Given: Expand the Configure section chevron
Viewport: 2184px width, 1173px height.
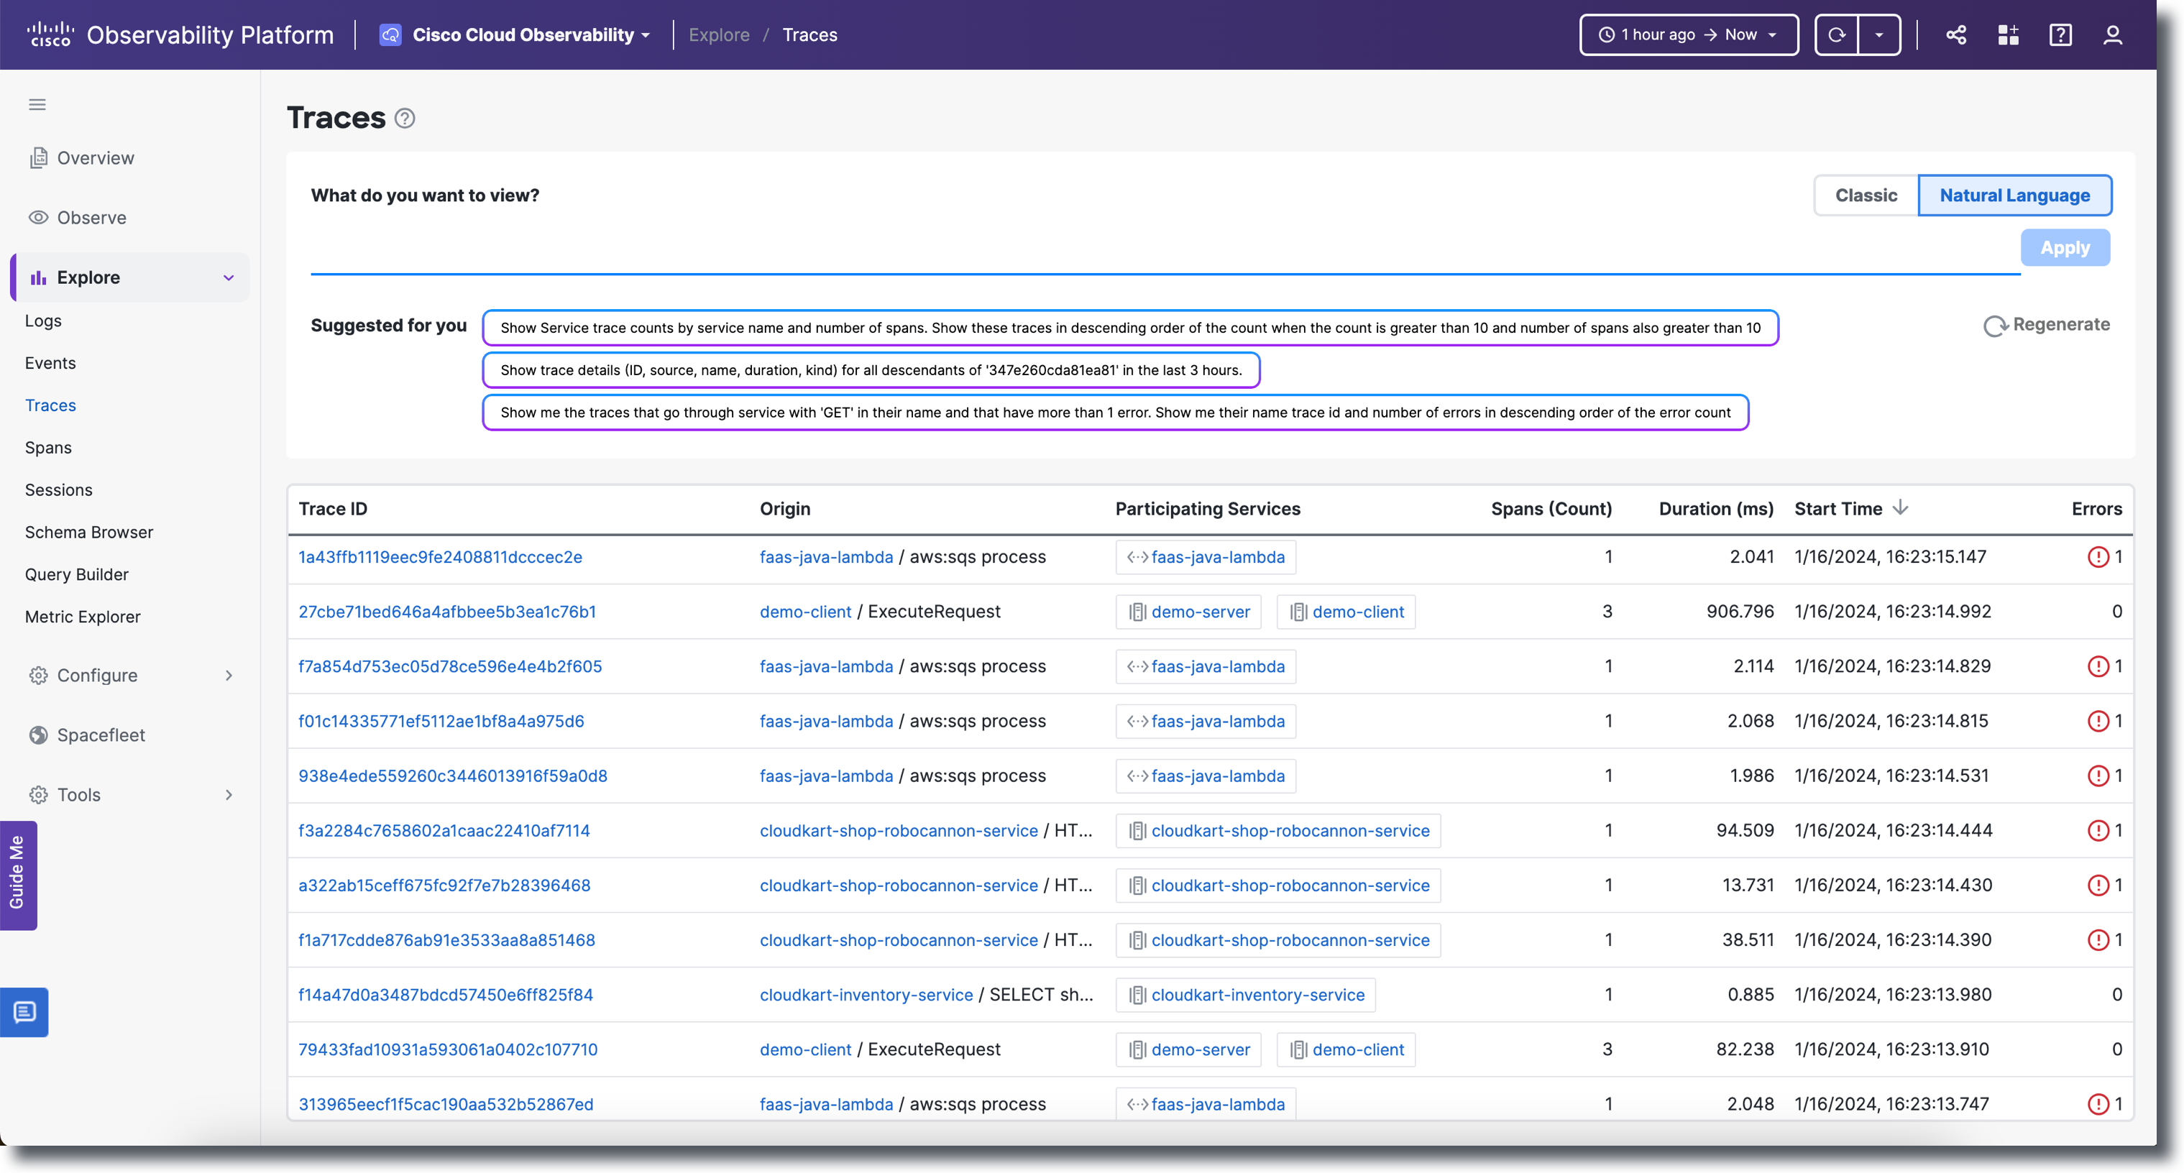Looking at the screenshot, I should pos(228,676).
